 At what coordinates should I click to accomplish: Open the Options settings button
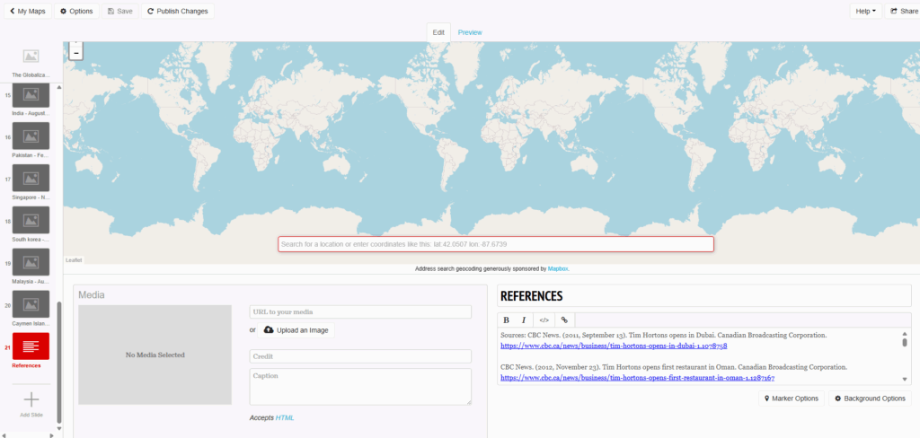coord(76,11)
